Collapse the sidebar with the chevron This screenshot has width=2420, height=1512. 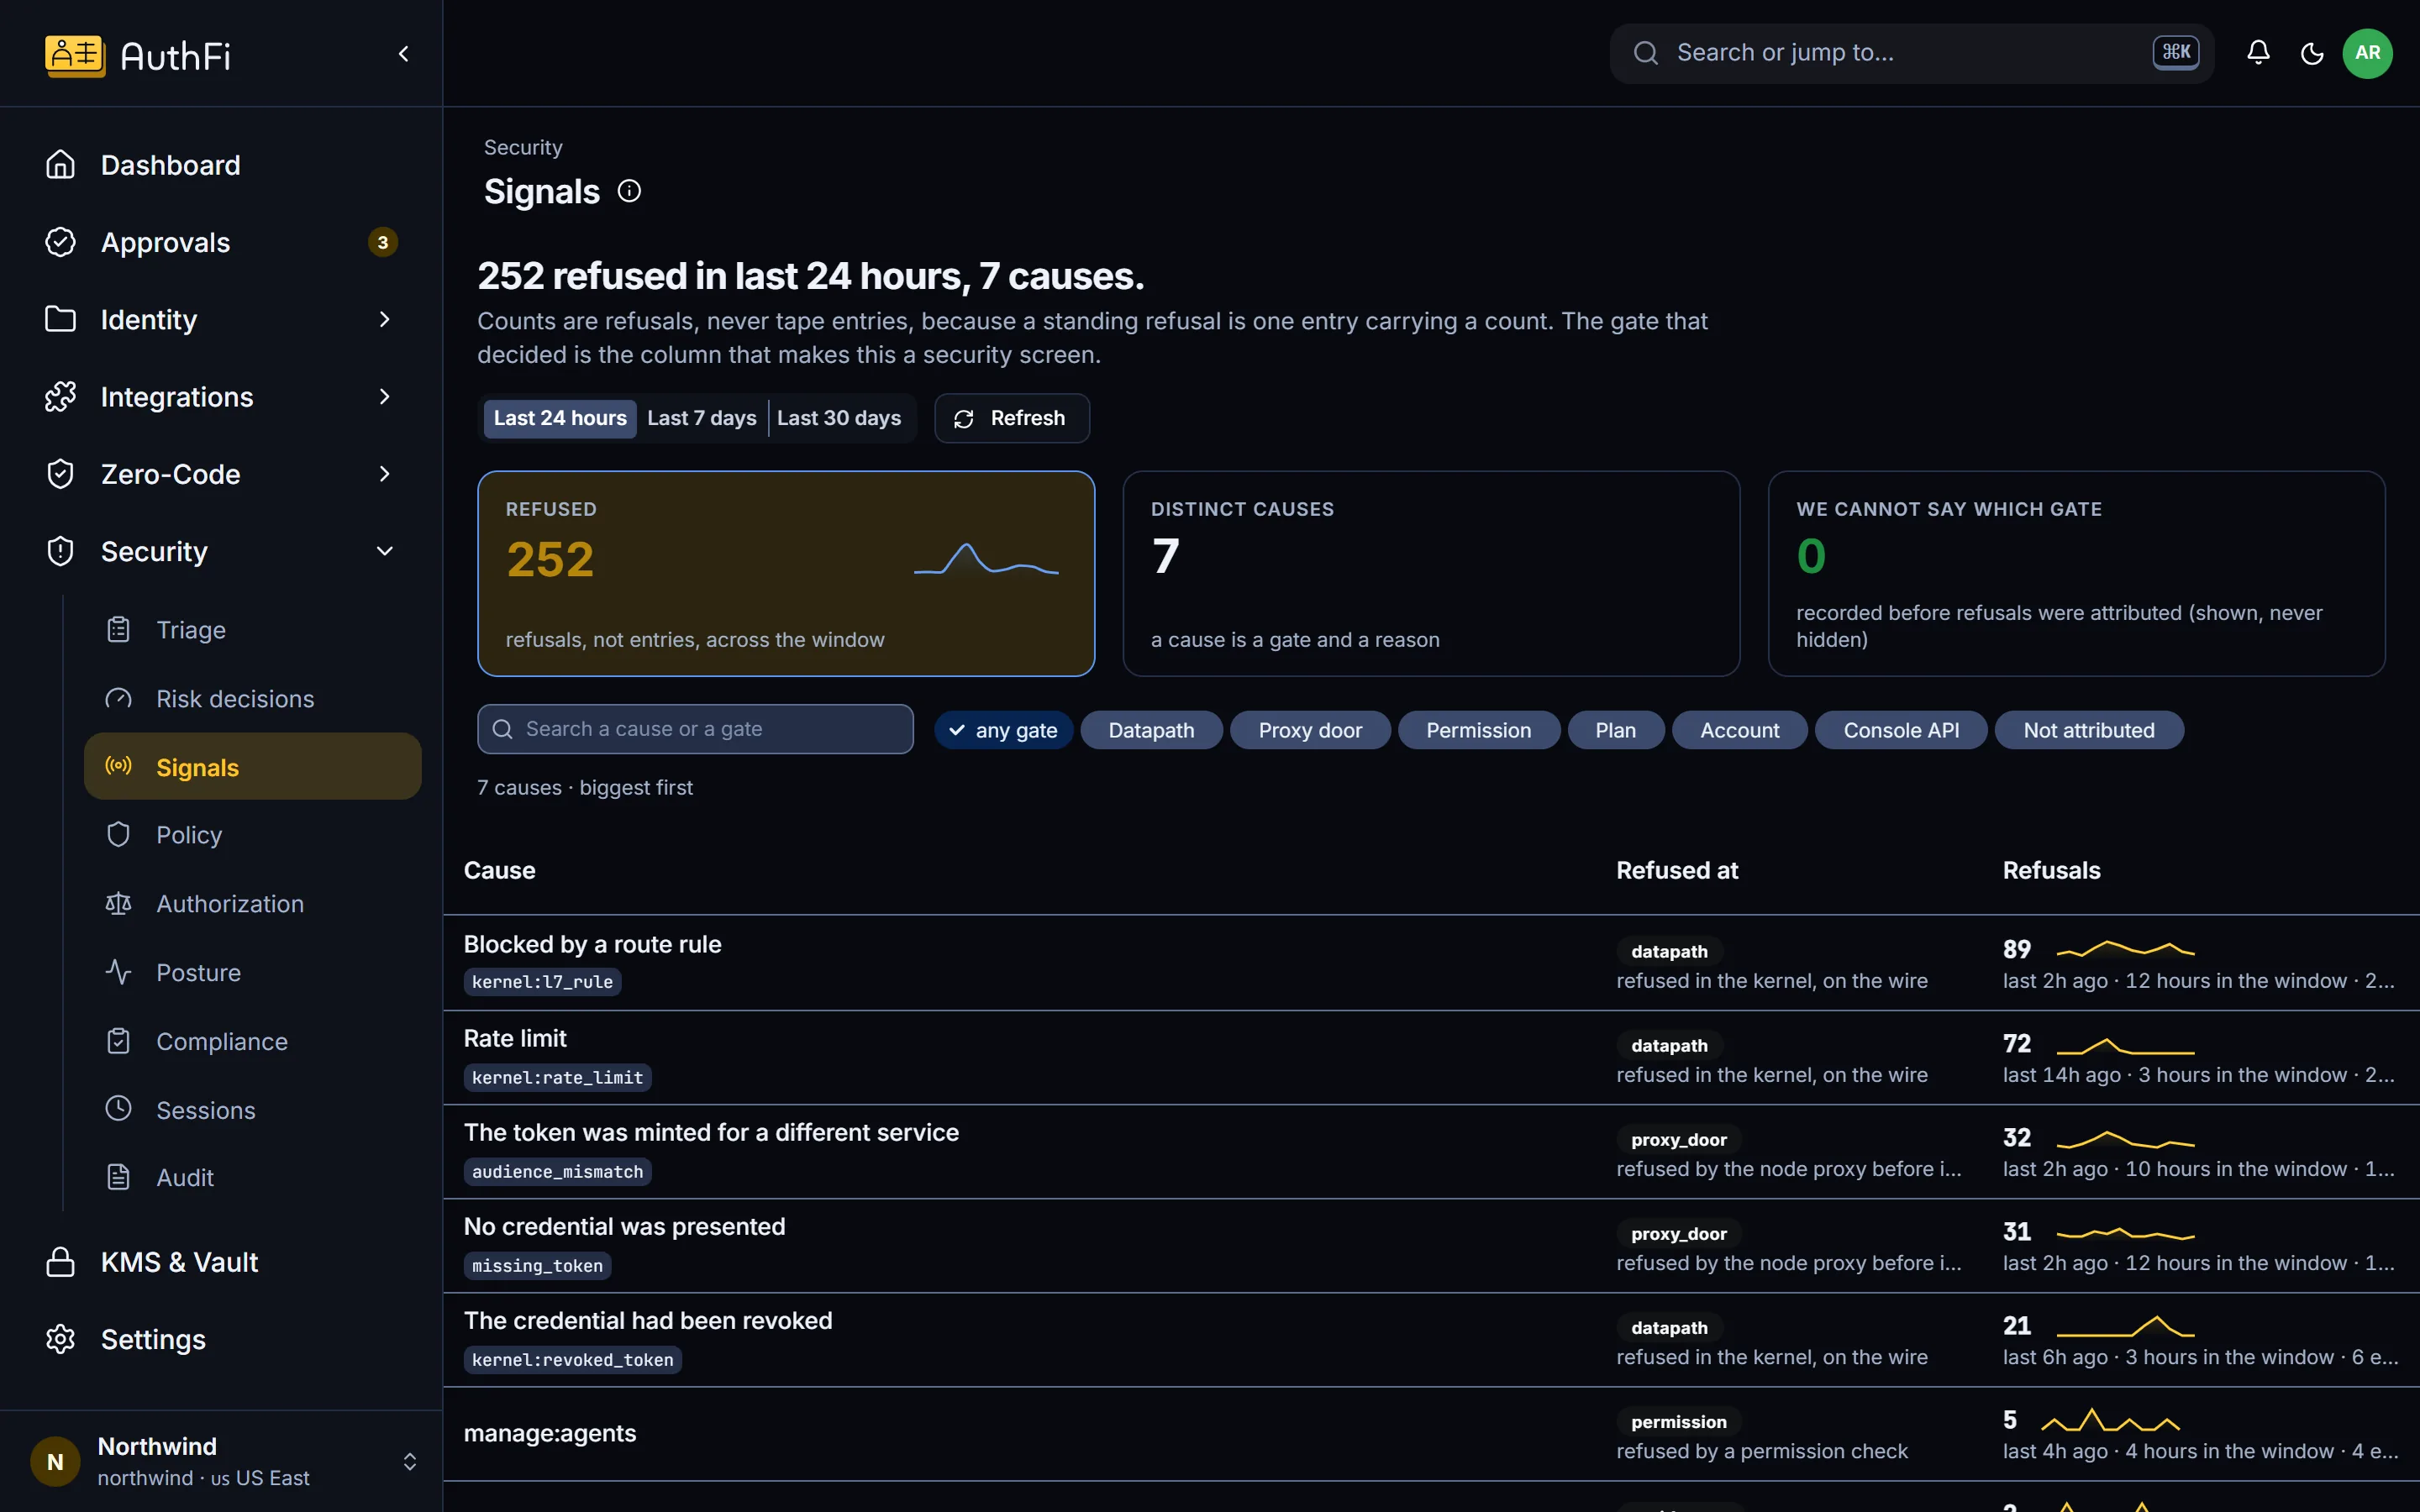coord(404,54)
